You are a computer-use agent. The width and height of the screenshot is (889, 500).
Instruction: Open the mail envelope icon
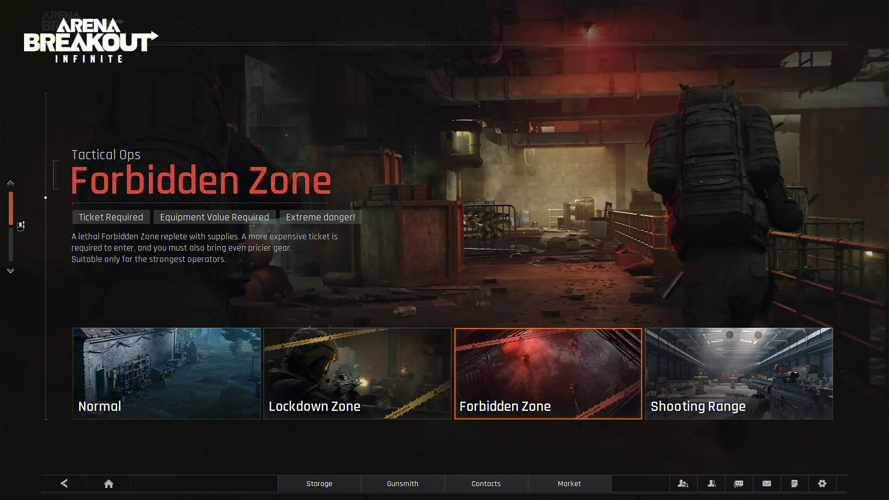(767, 483)
